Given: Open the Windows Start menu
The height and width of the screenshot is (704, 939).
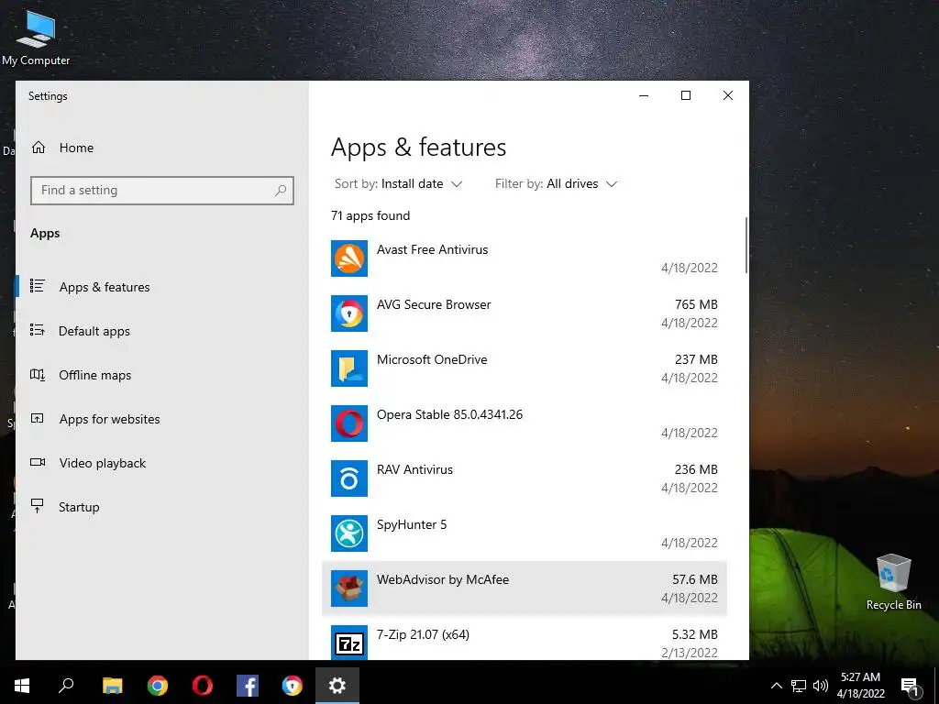Looking at the screenshot, I should [22, 686].
